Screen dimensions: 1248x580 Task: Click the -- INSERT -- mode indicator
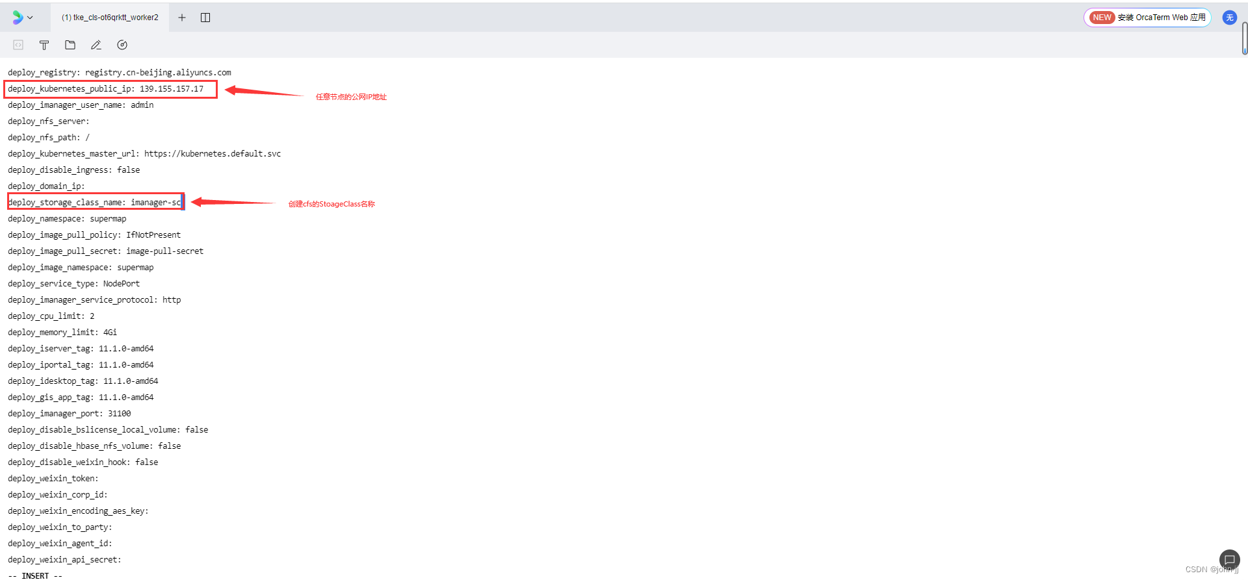click(x=35, y=575)
